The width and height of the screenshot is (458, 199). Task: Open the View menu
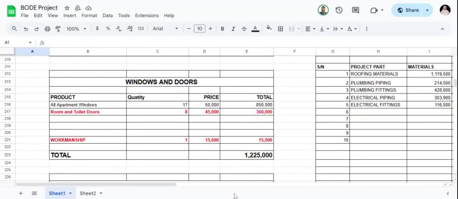click(x=53, y=16)
